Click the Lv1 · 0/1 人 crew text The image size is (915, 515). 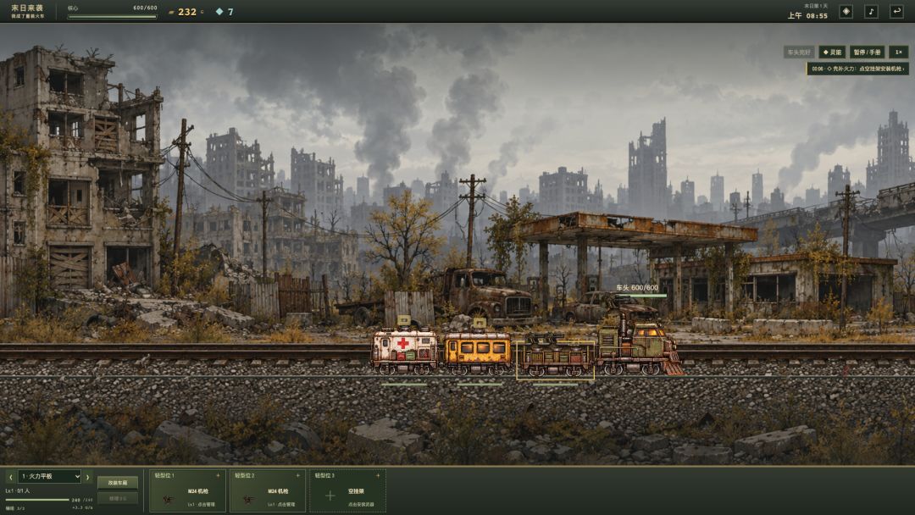click(x=18, y=491)
